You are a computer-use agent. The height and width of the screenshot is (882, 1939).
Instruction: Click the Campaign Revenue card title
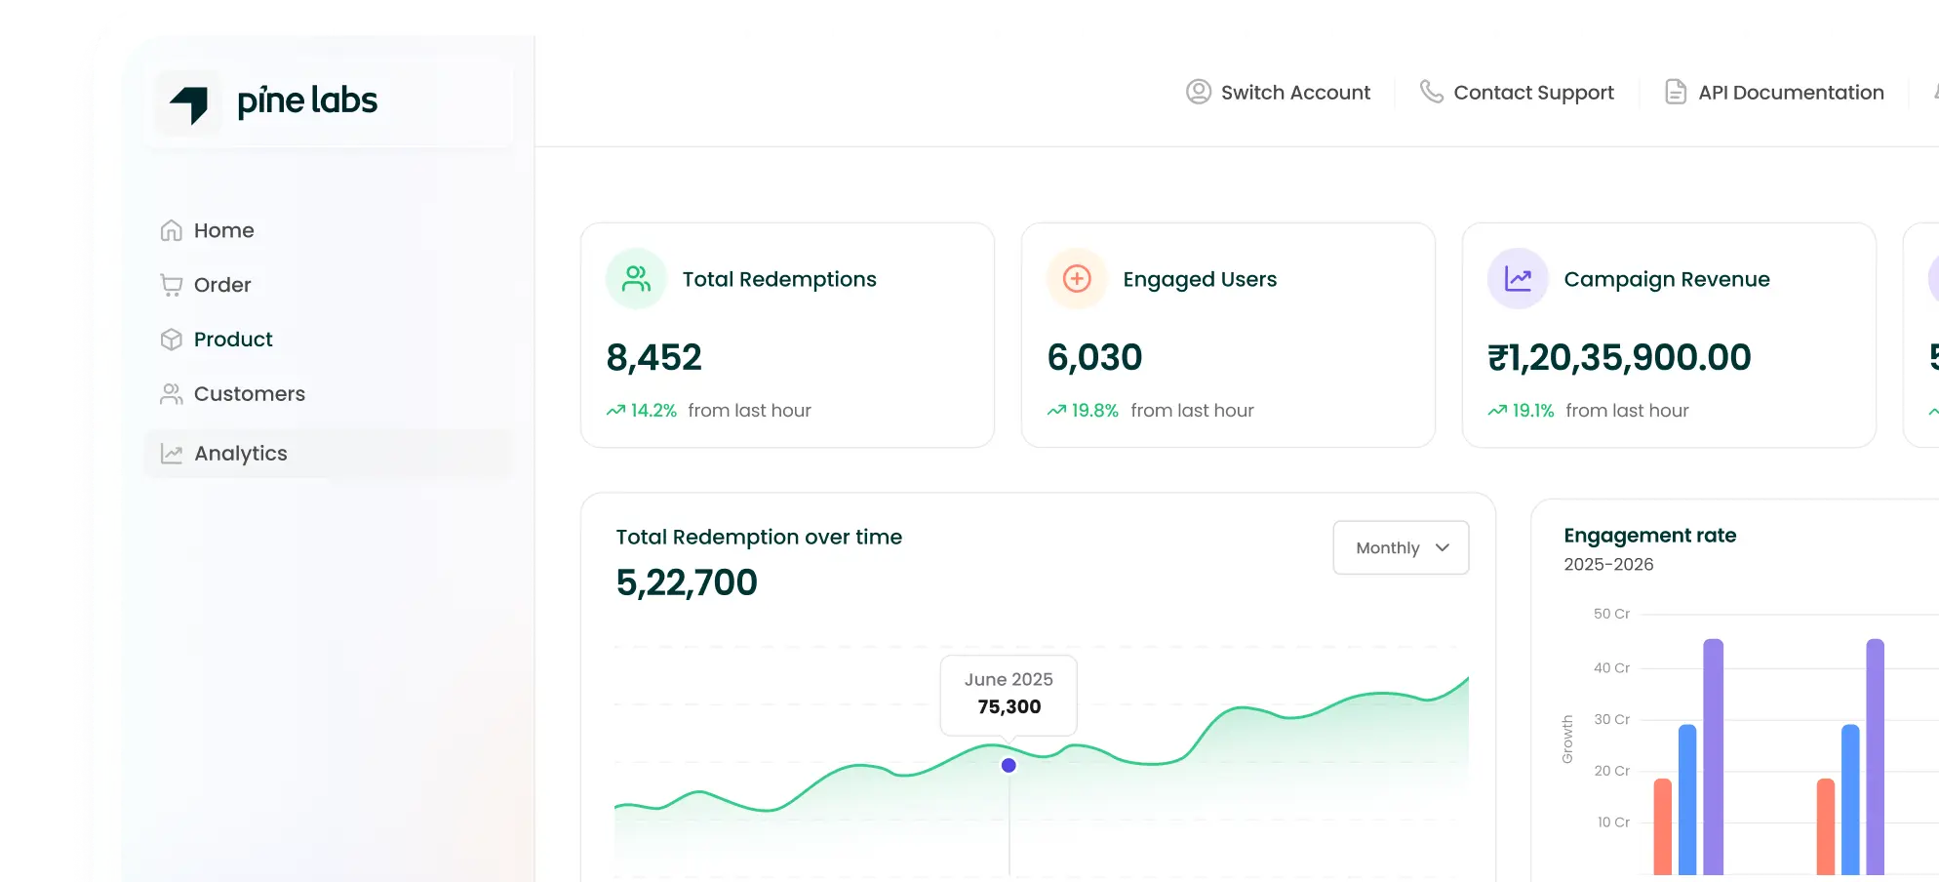pos(1667,279)
